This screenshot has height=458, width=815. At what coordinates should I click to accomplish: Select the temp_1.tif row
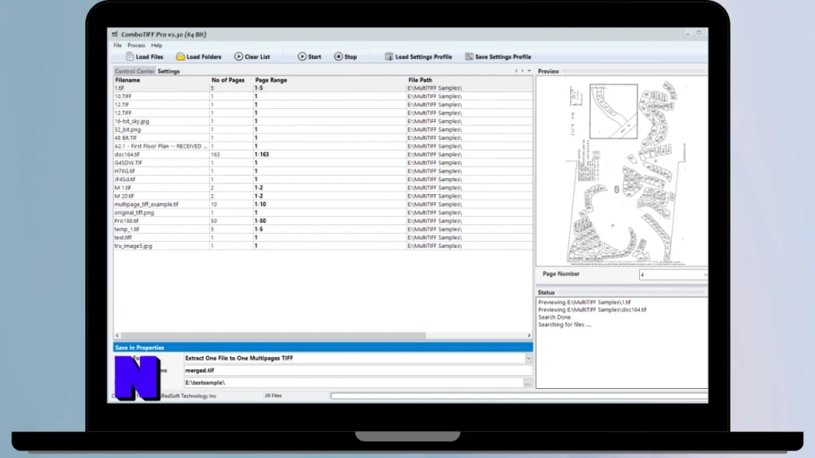[323, 229]
